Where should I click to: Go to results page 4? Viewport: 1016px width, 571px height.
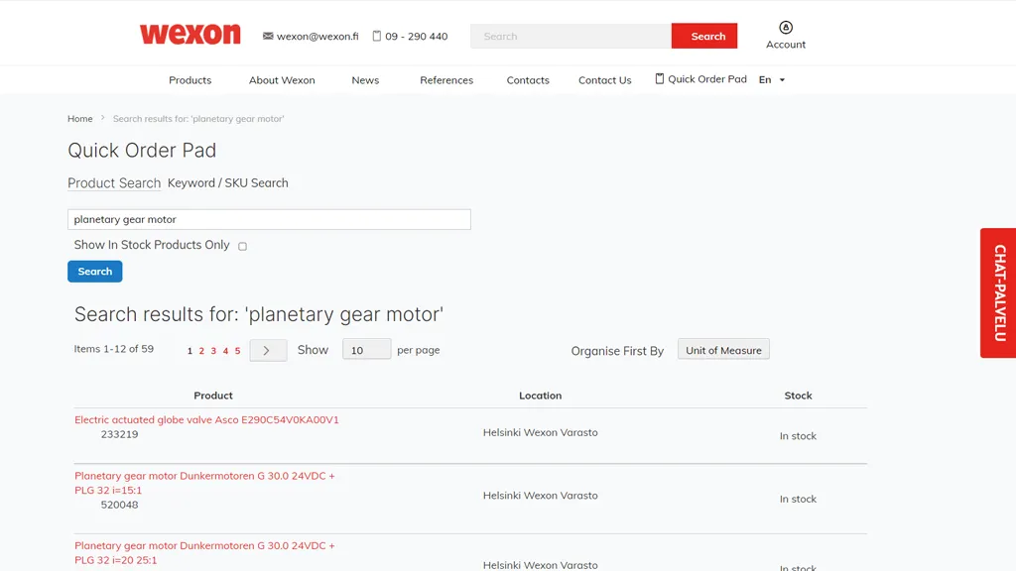click(225, 351)
